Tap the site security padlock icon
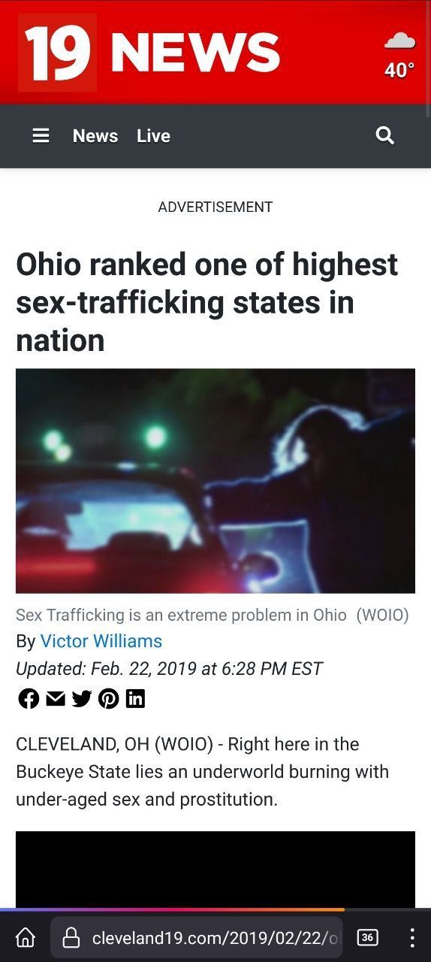Image resolution: width=431 pixels, height=962 pixels. pyautogui.click(x=71, y=937)
